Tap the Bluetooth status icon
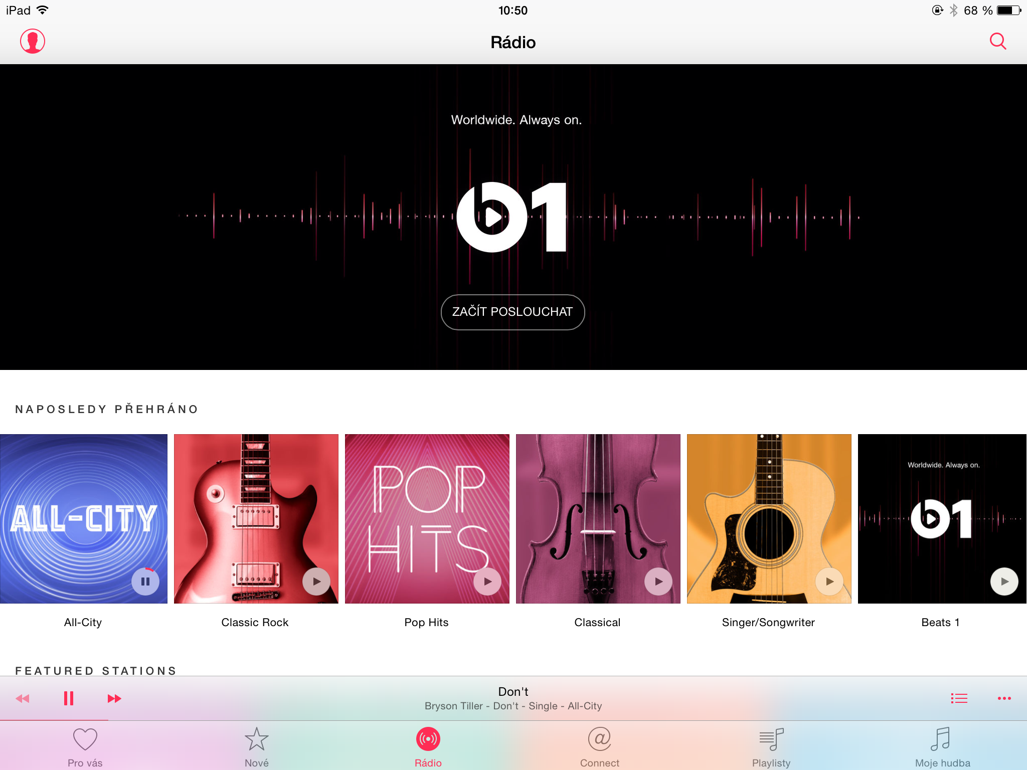This screenshot has height=770, width=1027. (953, 10)
